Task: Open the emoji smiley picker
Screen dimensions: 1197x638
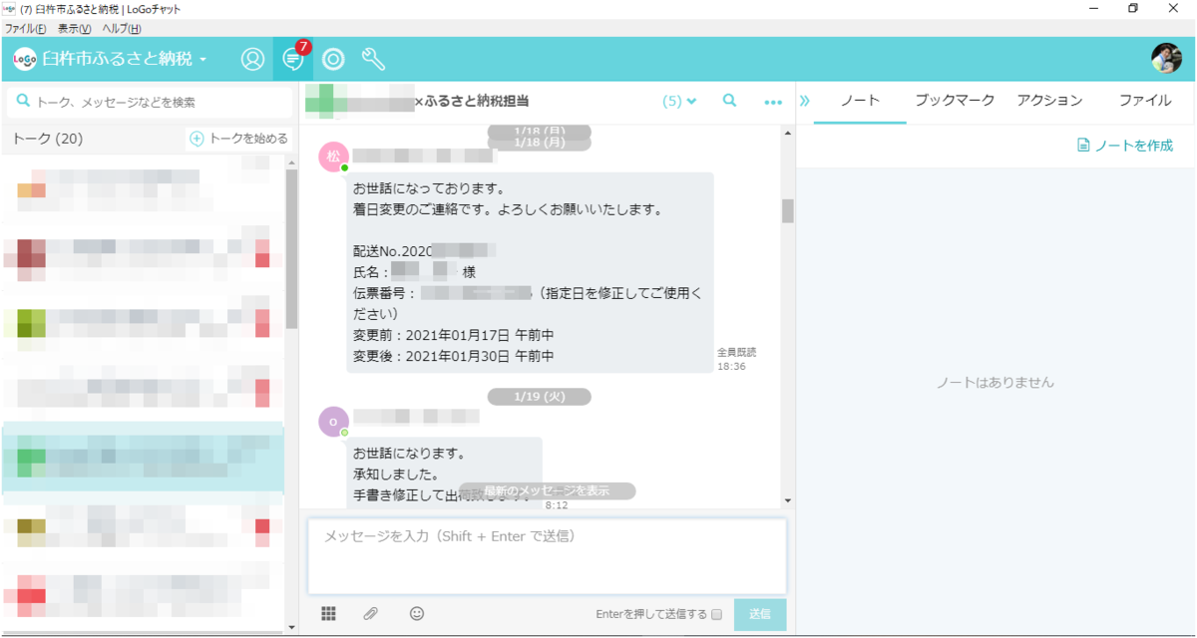Action: tap(417, 614)
